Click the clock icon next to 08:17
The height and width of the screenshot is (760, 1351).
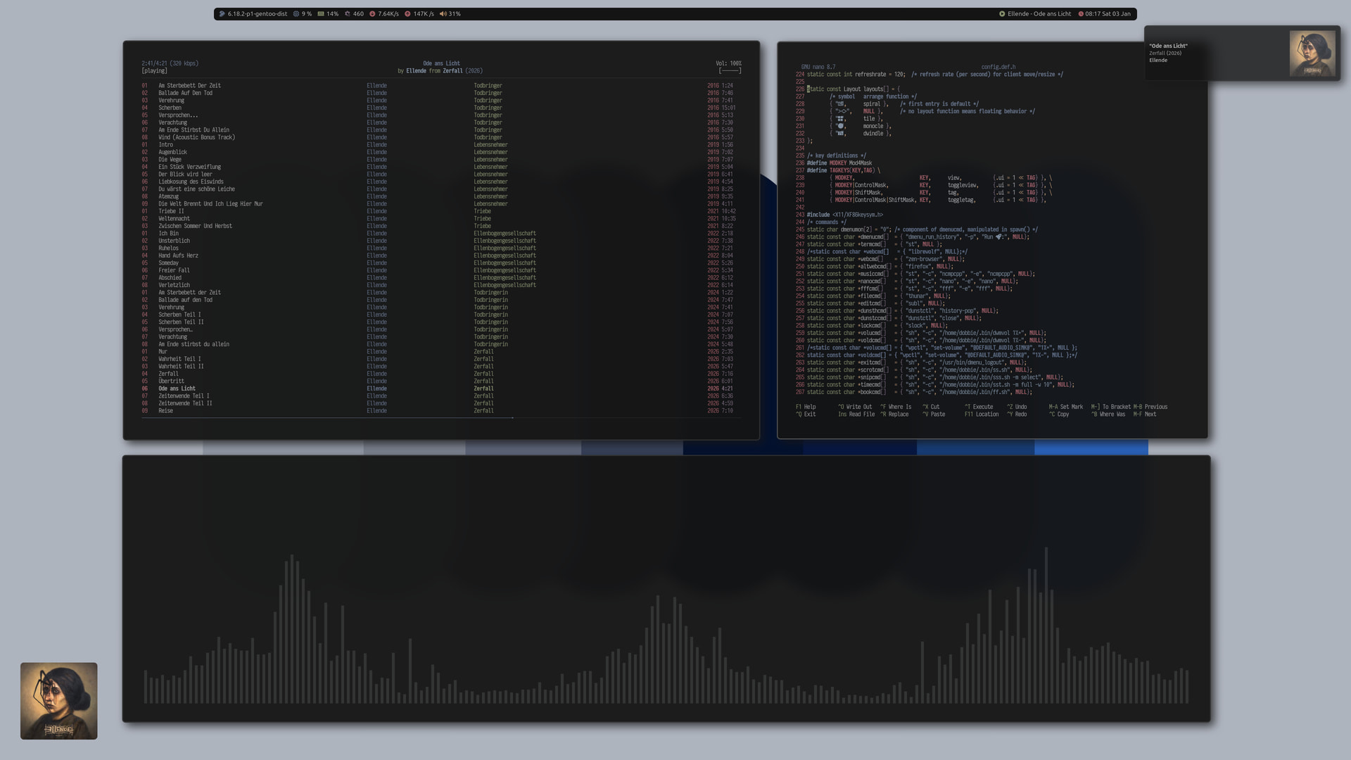click(x=1081, y=13)
